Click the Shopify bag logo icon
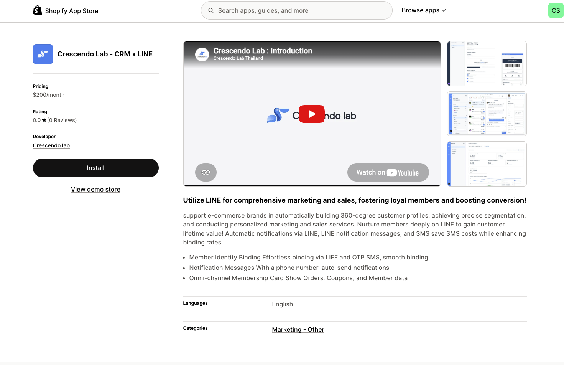The height and width of the screenshot is (365, 564). [37, 10]
